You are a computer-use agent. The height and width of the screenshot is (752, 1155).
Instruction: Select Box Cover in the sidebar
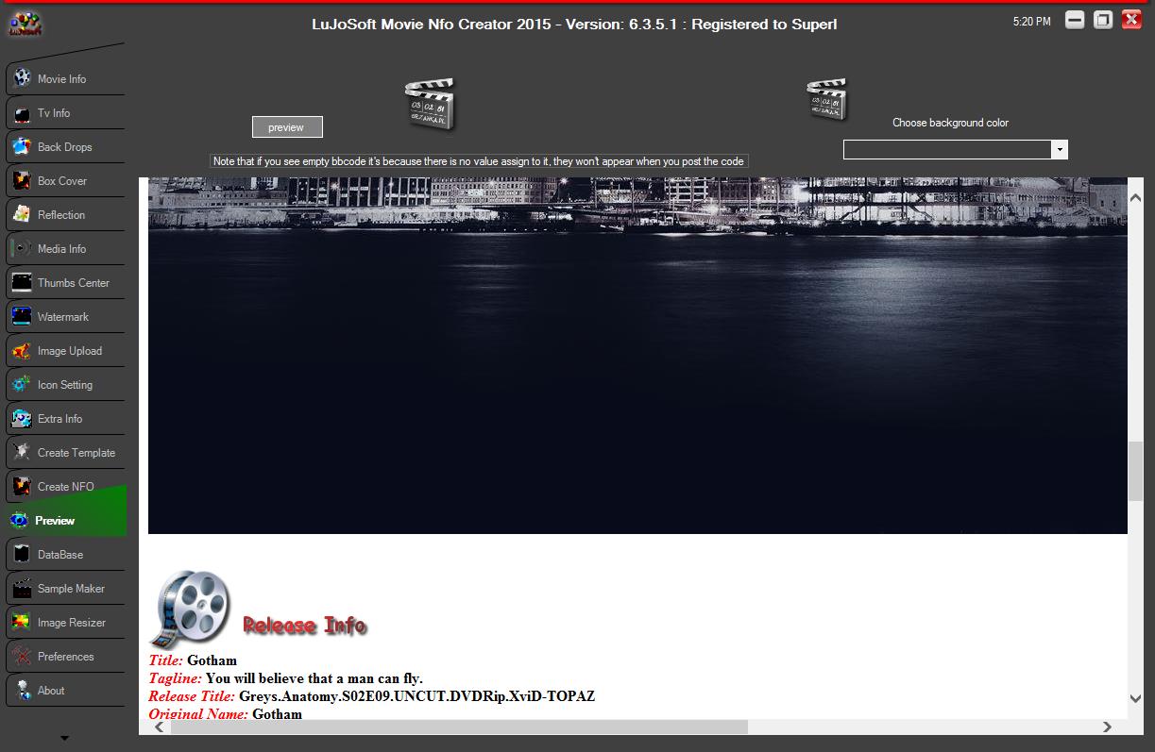pyautogui.click(x=64, y=181)
